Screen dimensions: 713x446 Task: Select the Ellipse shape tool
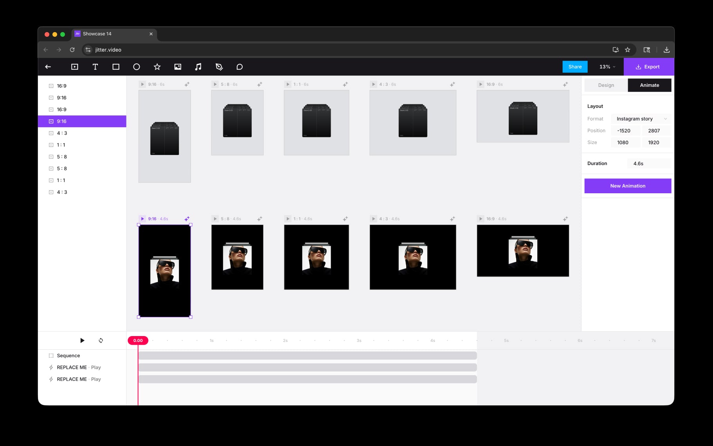pos(136,67)
